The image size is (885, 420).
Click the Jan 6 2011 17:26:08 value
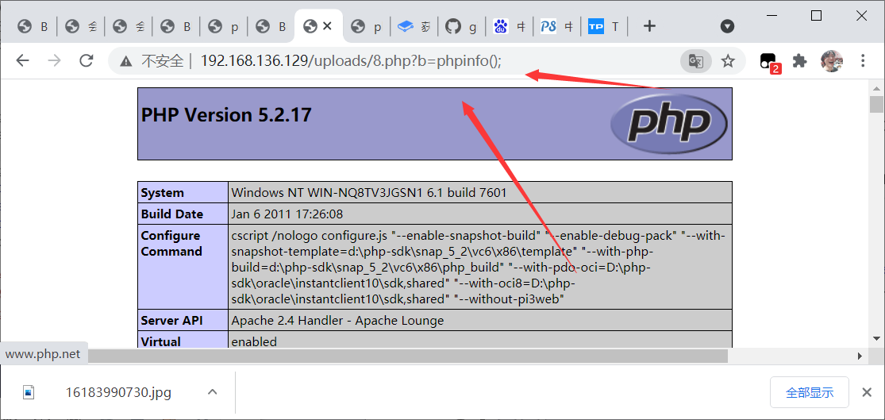click(x=287, y=214)
